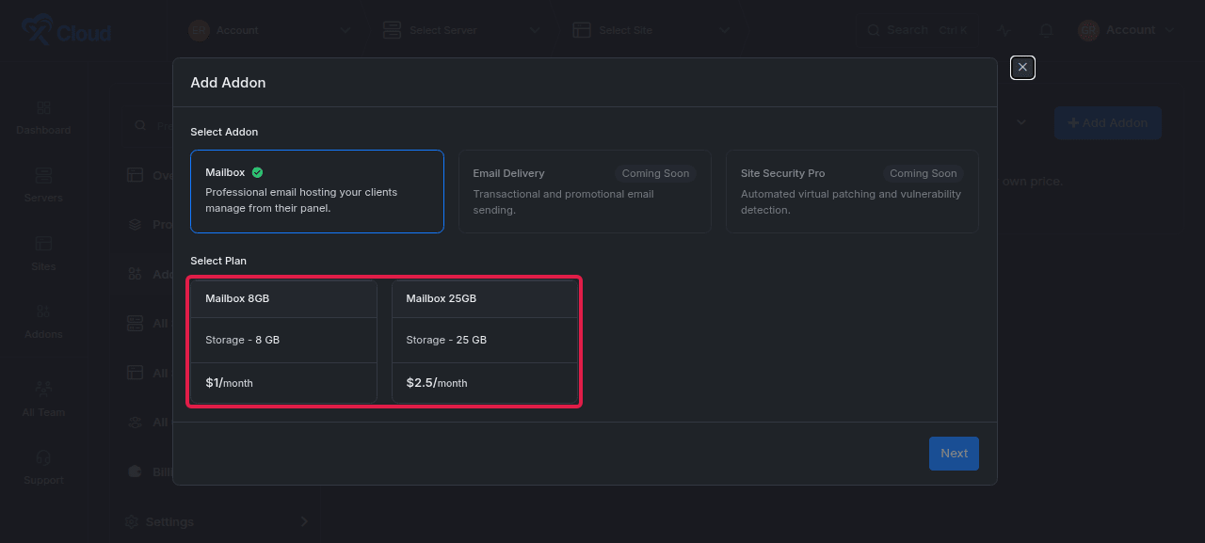
Task: Click the Settings gear icon
Action: click(133, 521)
